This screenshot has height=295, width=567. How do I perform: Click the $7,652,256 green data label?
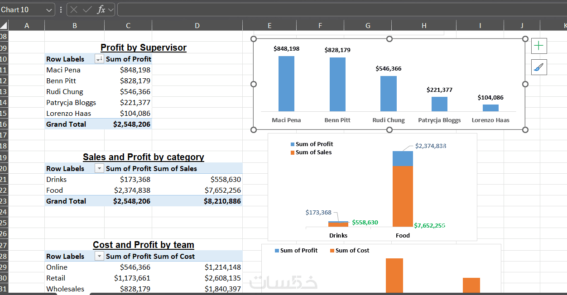point(429,225)
